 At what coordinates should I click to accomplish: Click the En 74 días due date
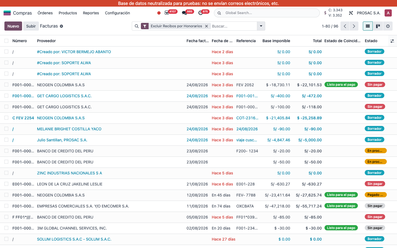tap(221, 206)
